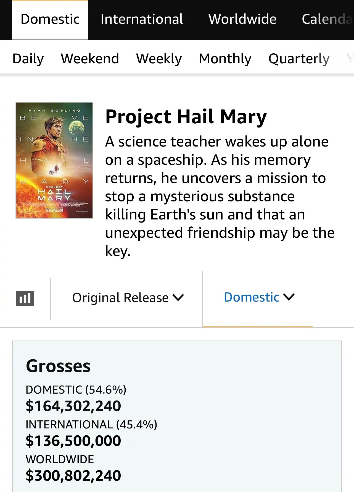The width and height of the screenshot is (354, 492).
Task: Switch to the International top tab
Action: pyautogui.click(x=142, y=19)
